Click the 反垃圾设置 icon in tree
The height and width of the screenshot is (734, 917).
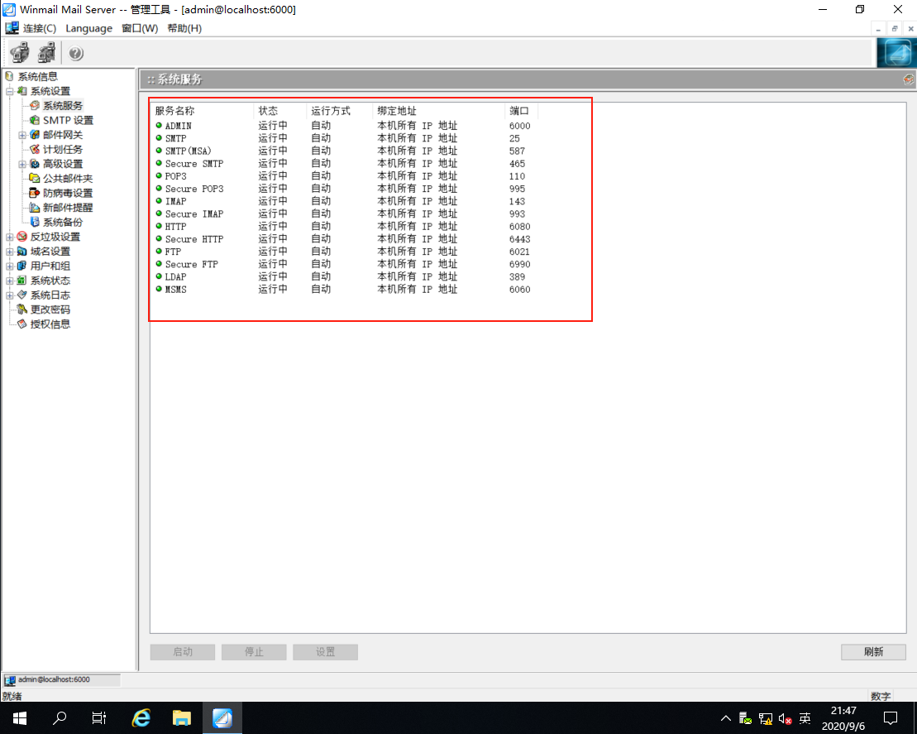tap(22, 237)
